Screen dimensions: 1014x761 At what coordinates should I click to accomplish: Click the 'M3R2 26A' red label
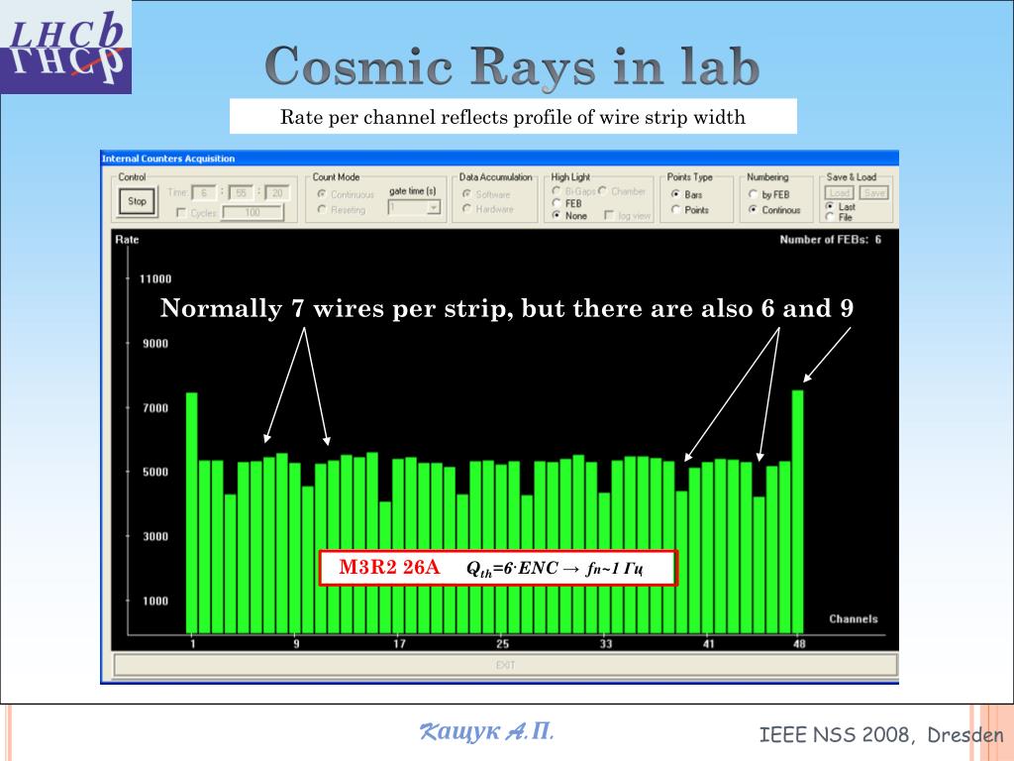pyautogui.click(x=388, y=568)
